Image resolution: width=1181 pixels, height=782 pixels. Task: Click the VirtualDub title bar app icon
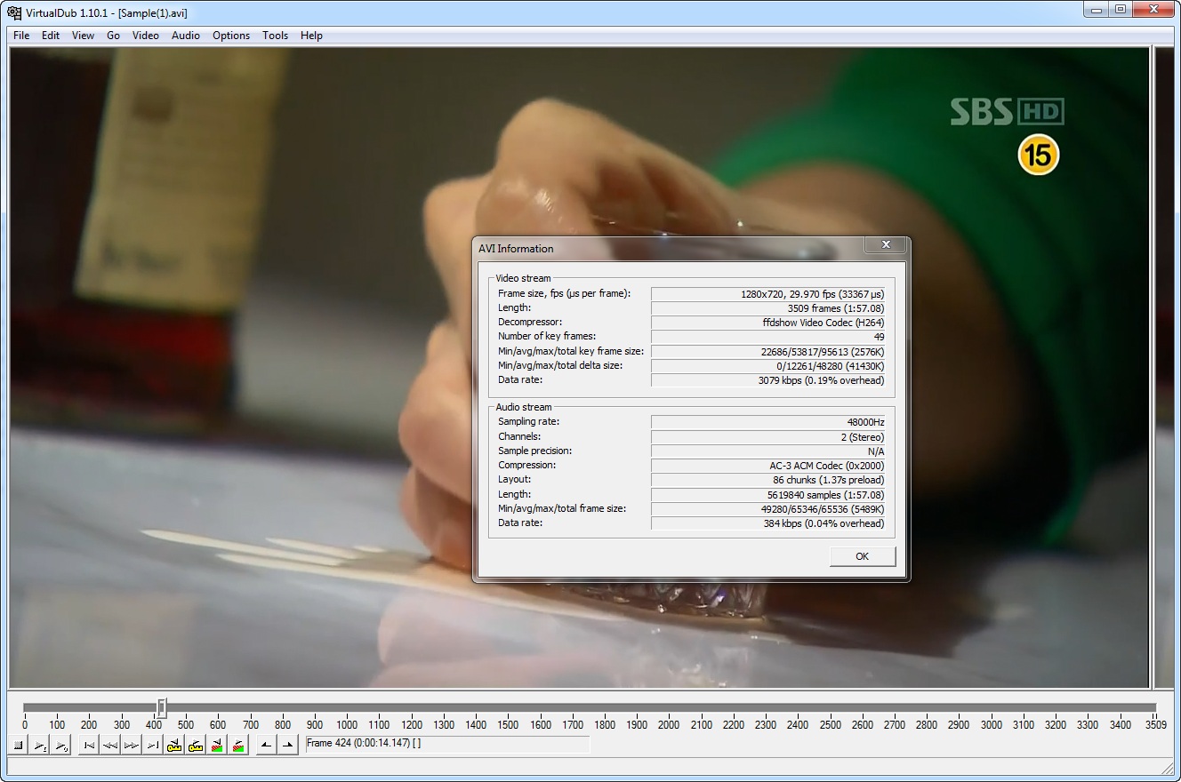coord(14,12)
